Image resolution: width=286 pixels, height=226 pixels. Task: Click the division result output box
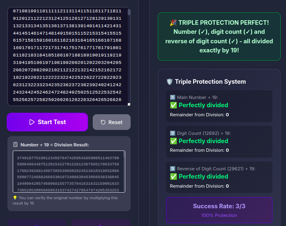click(69, 172)
